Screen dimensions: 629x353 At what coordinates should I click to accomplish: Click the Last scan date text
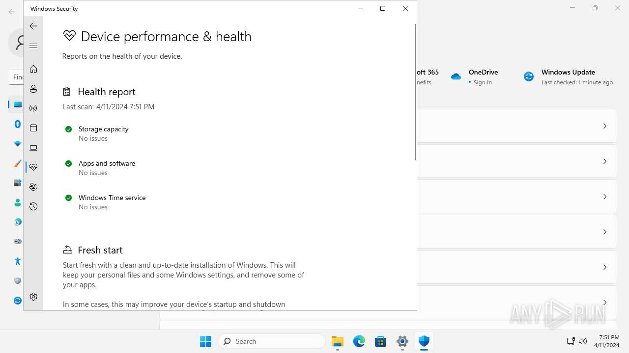[109, 106]
